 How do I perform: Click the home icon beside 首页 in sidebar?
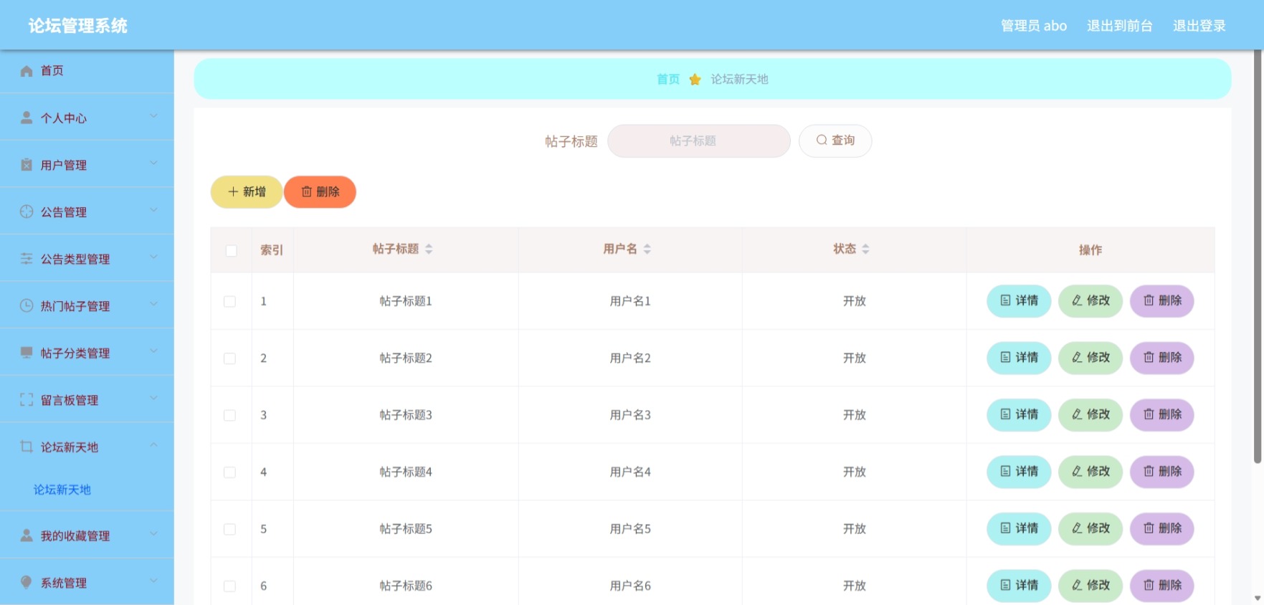tap(27, 71)
